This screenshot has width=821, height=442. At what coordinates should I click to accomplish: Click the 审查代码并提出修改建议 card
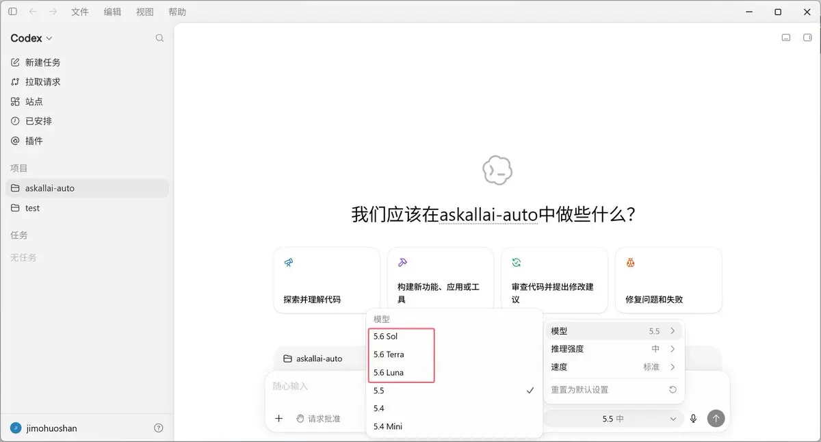tap(555, 280)
